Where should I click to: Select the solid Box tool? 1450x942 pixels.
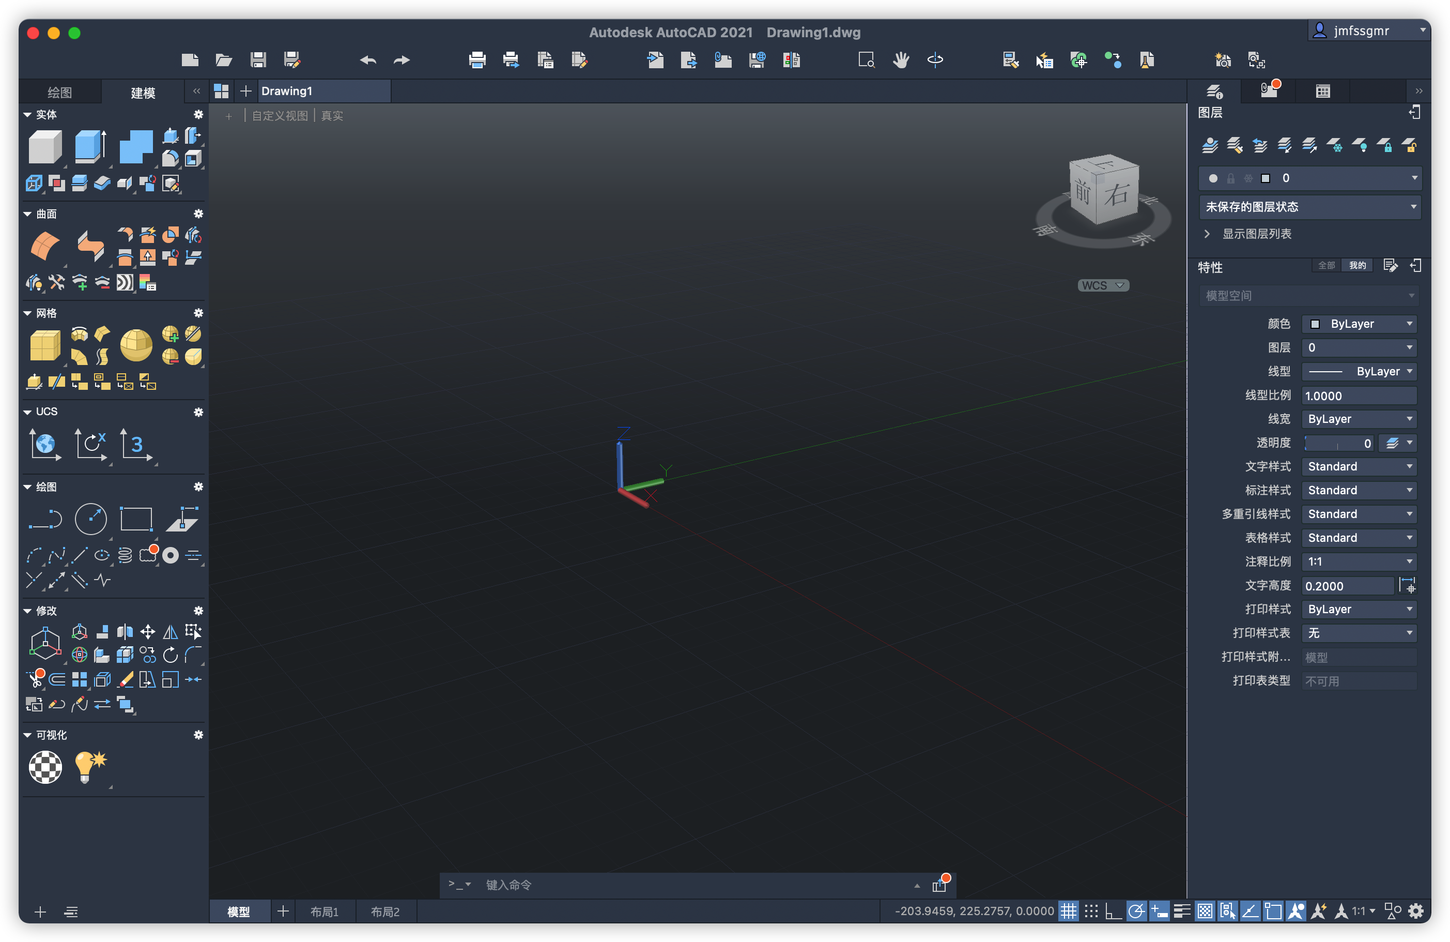click(45, 147)
